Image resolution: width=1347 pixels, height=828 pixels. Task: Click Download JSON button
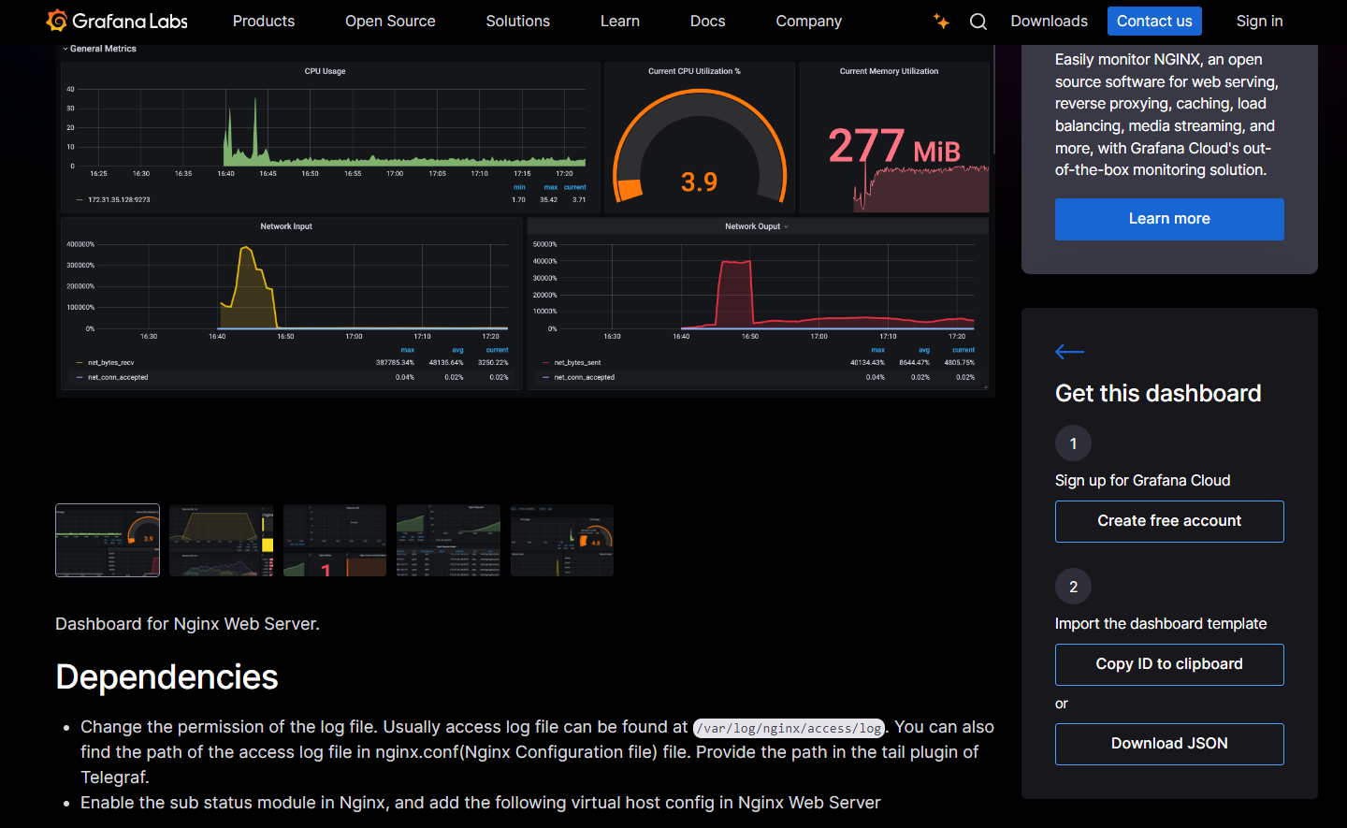click(x=1169, y=744)
